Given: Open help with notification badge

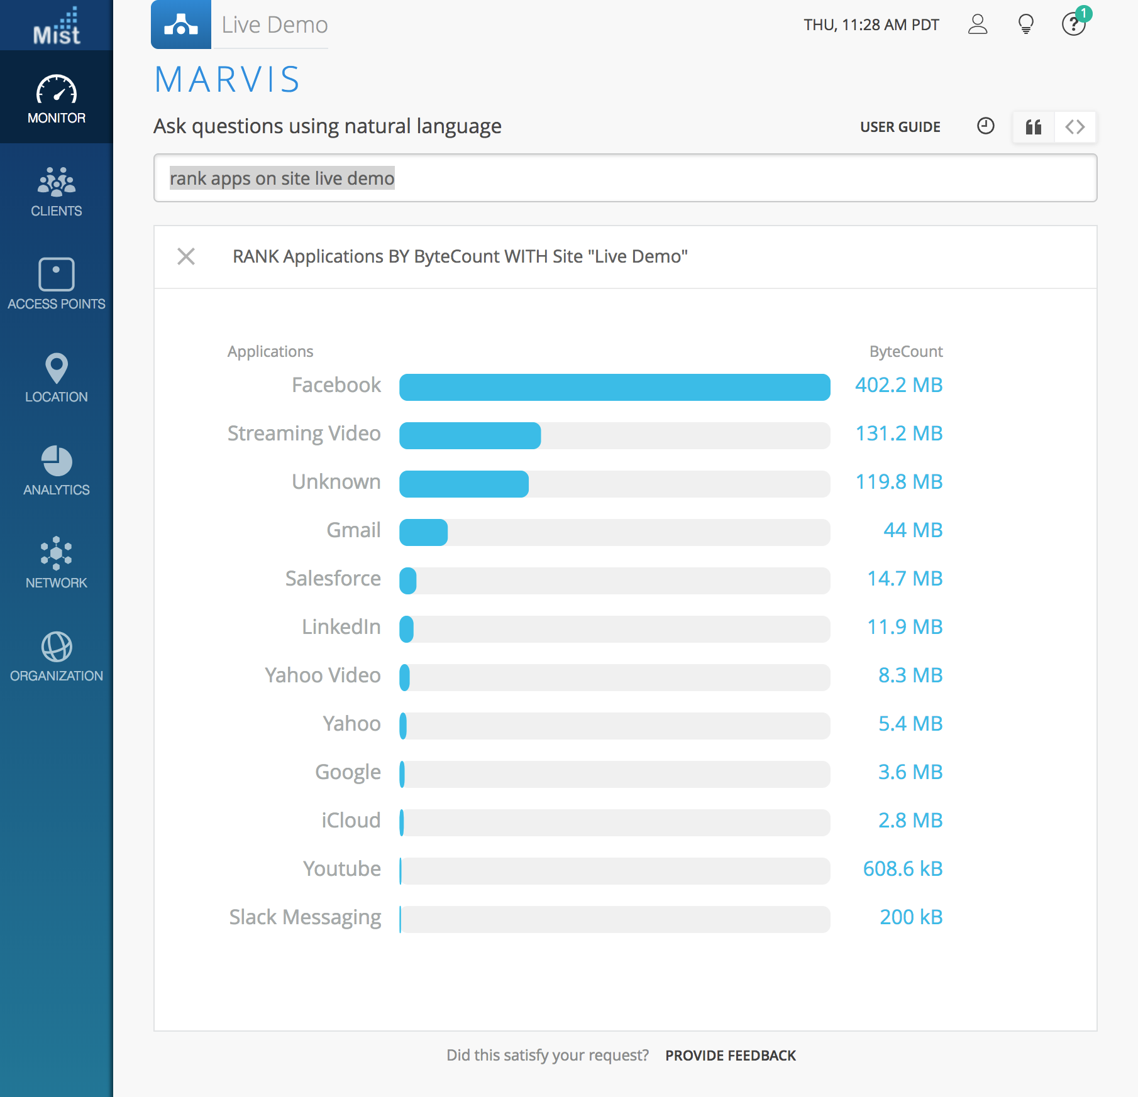Looking at the screenshot, I should [x=1074, y=25].
